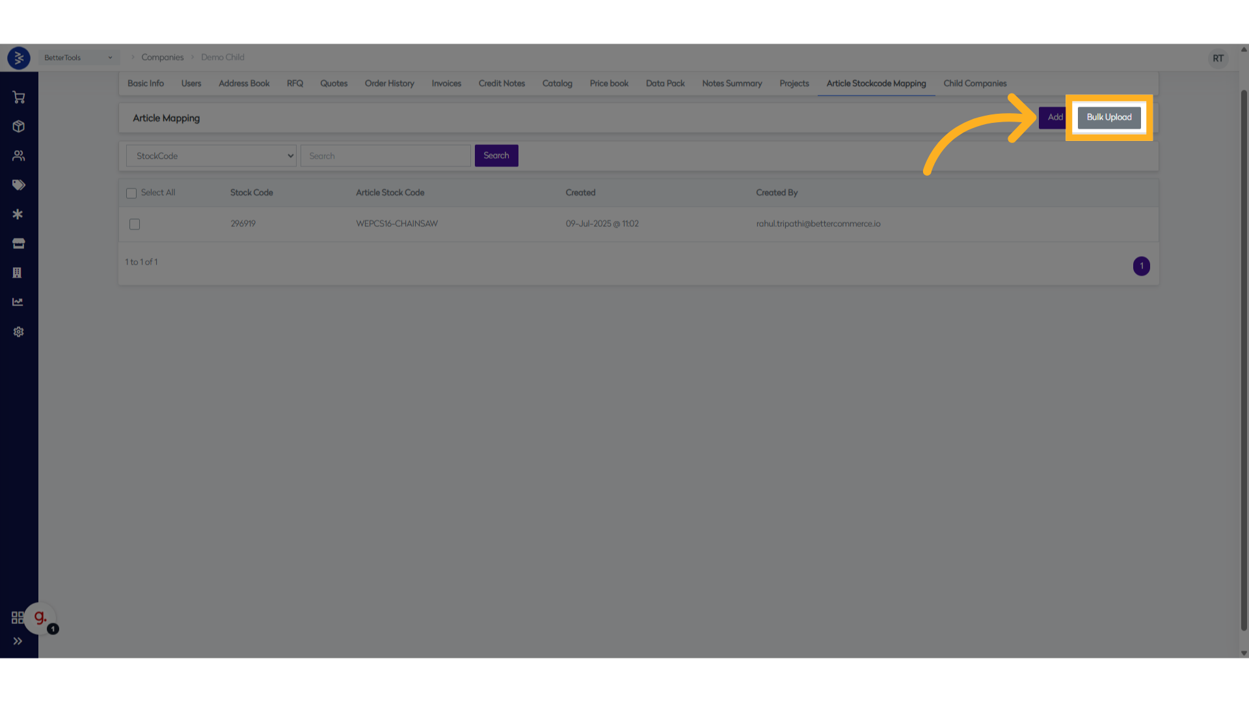Open the BetterTools organization dropdown

(78, 58)
